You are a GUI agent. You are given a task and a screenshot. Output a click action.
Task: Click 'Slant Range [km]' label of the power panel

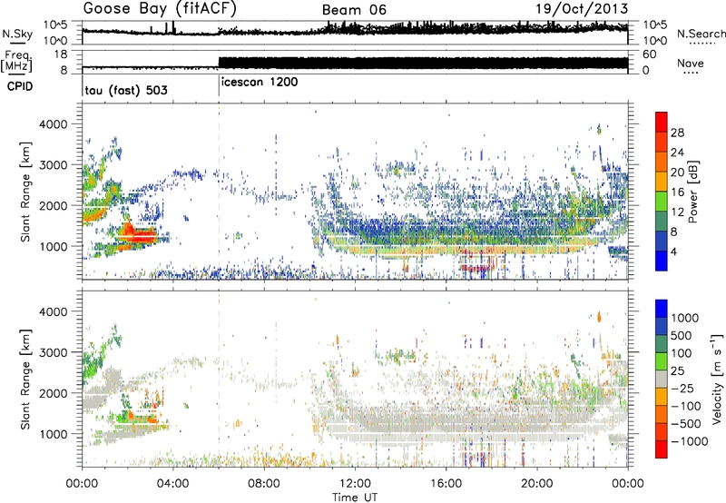25,192
